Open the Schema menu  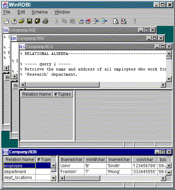pyautogui.click(x=40, y=12)
